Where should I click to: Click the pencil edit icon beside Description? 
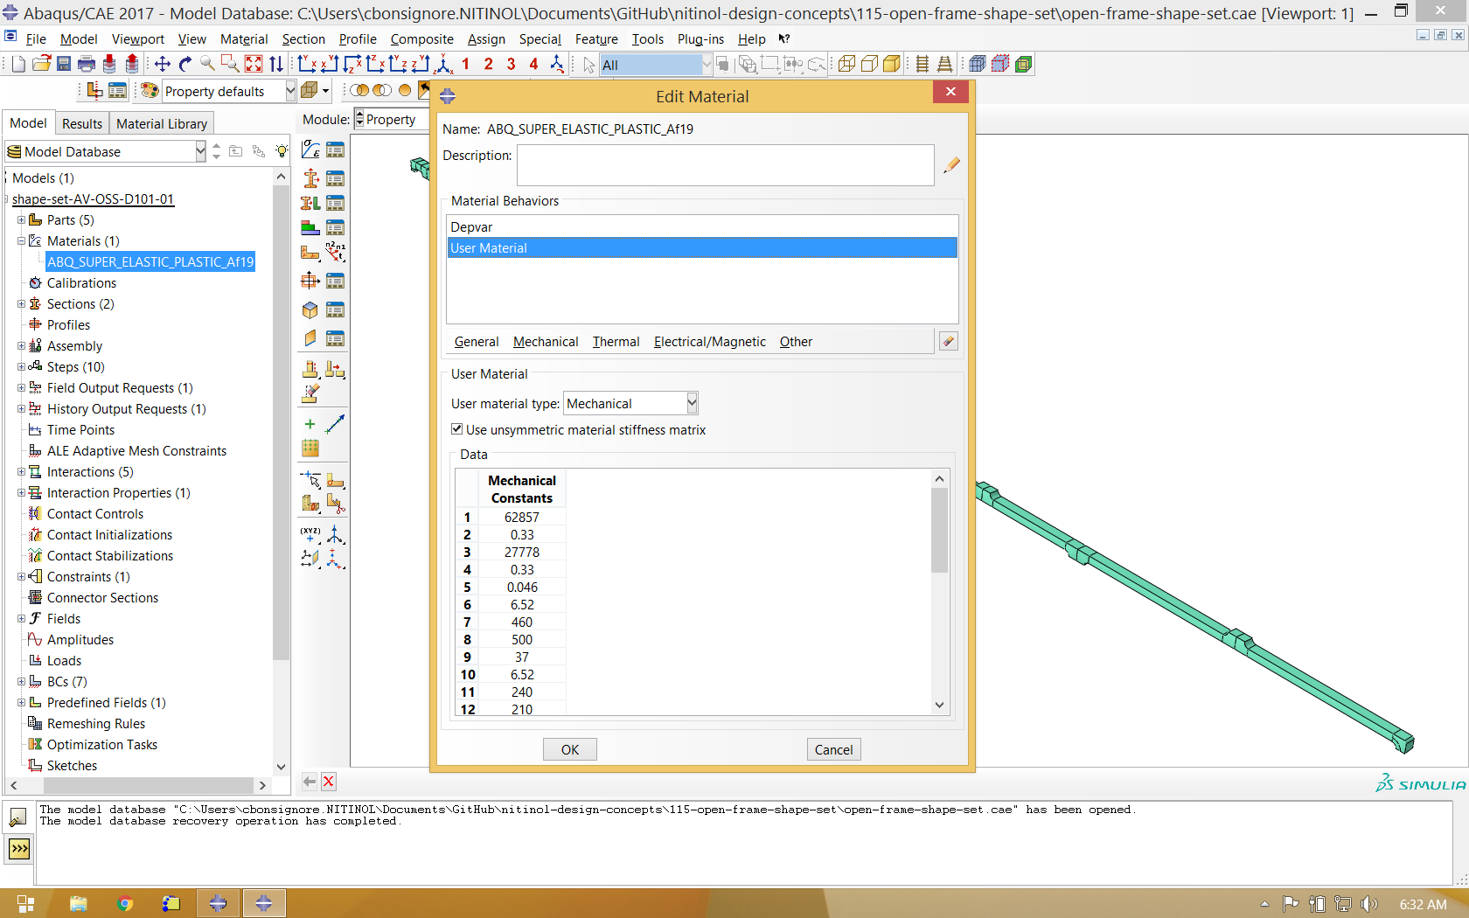pos(951,164)
